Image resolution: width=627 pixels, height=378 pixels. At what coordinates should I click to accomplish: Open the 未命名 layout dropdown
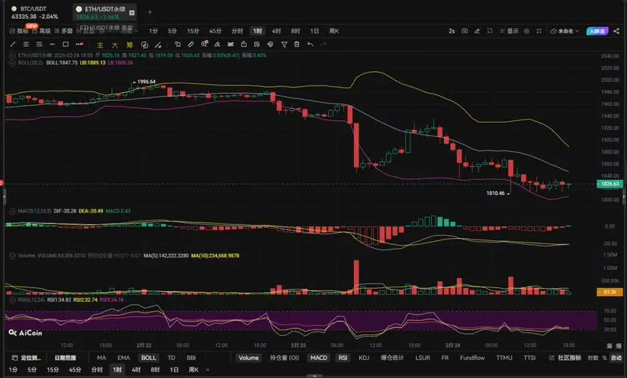565,31
